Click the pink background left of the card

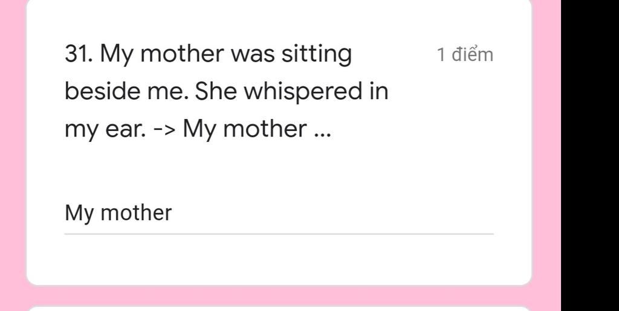point(13,155)
